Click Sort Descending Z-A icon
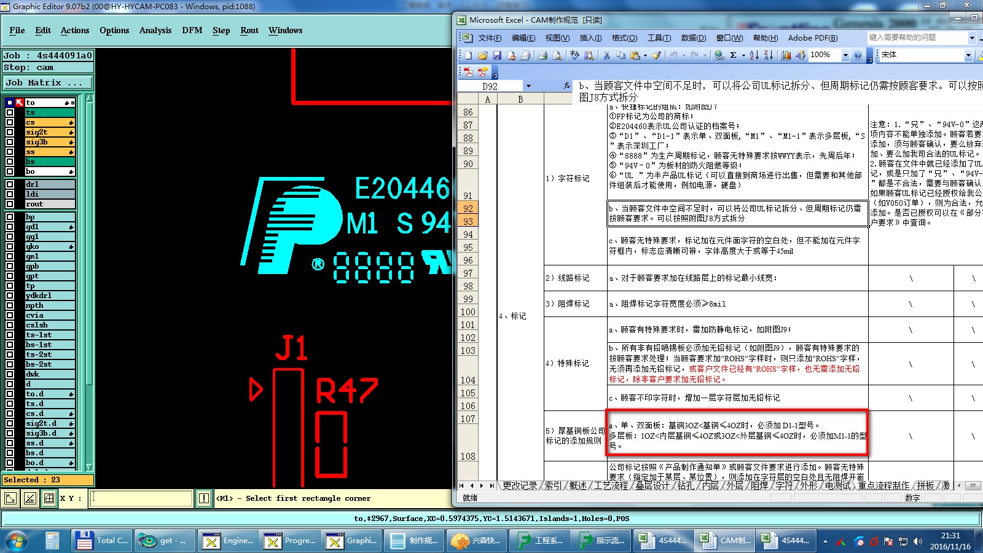This screenshot has width=983, height=553. click(769, 55)
